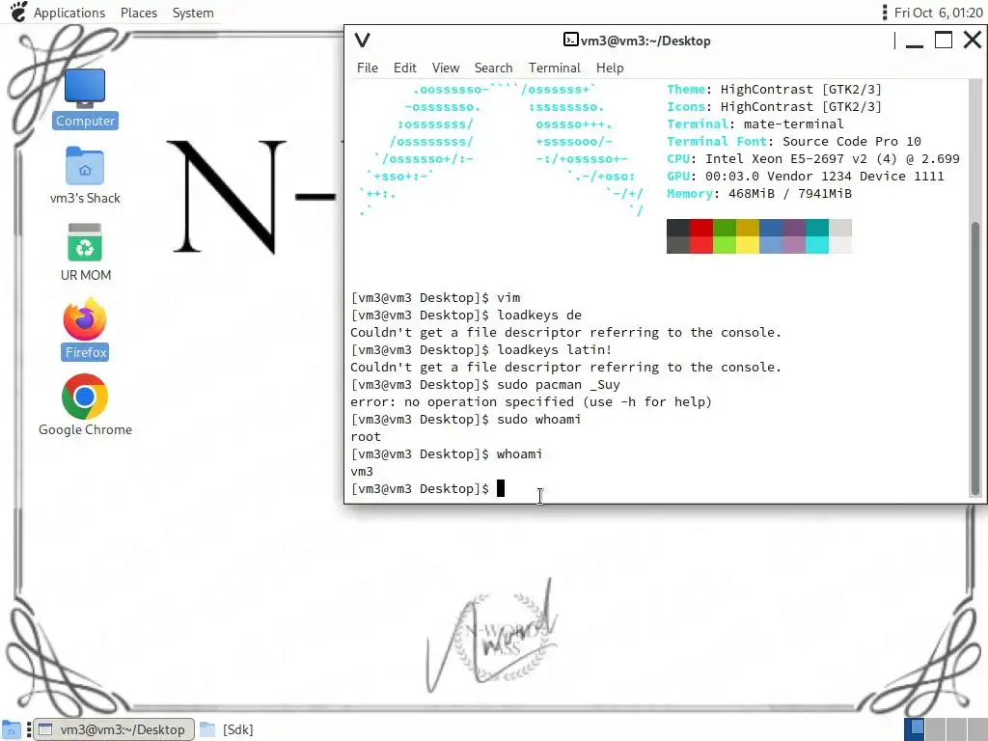The image size is (988, 741).
Task: Click the 'Terminal: mate-terminal' info line
Action: coord(755,124)
